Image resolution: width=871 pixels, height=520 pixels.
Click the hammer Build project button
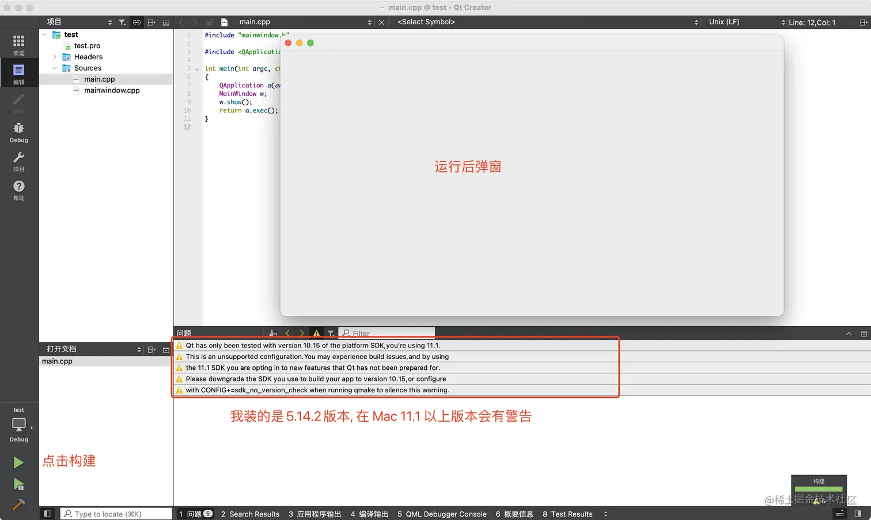tap(18, 504)
